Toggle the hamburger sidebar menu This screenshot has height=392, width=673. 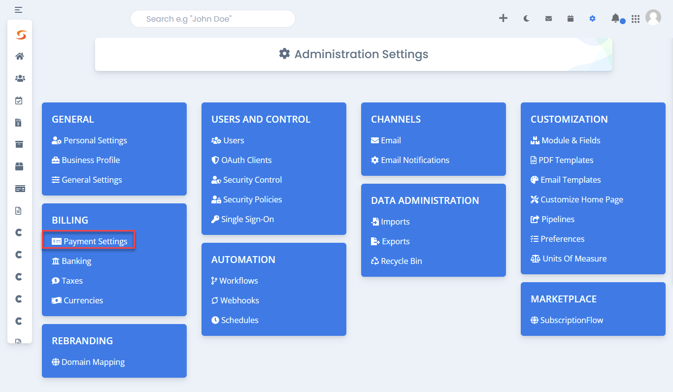pos(18,9)
